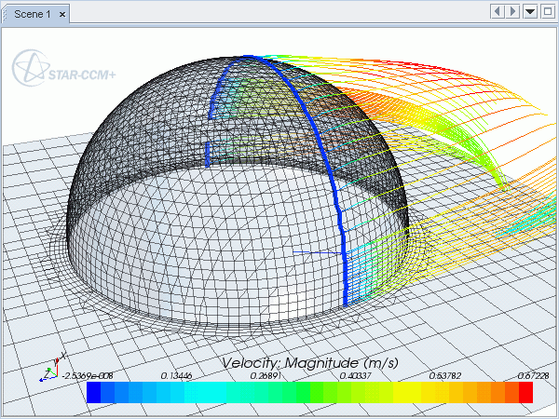Maximize the scene window panel

pos(546,11)
